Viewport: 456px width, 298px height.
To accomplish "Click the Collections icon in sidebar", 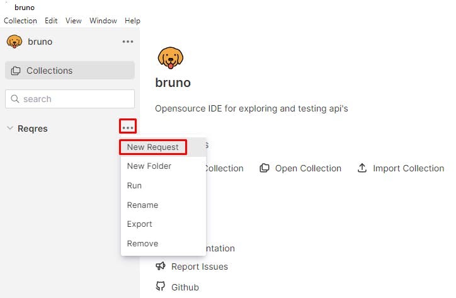I will pyautogui.click(x=16, y=71).
